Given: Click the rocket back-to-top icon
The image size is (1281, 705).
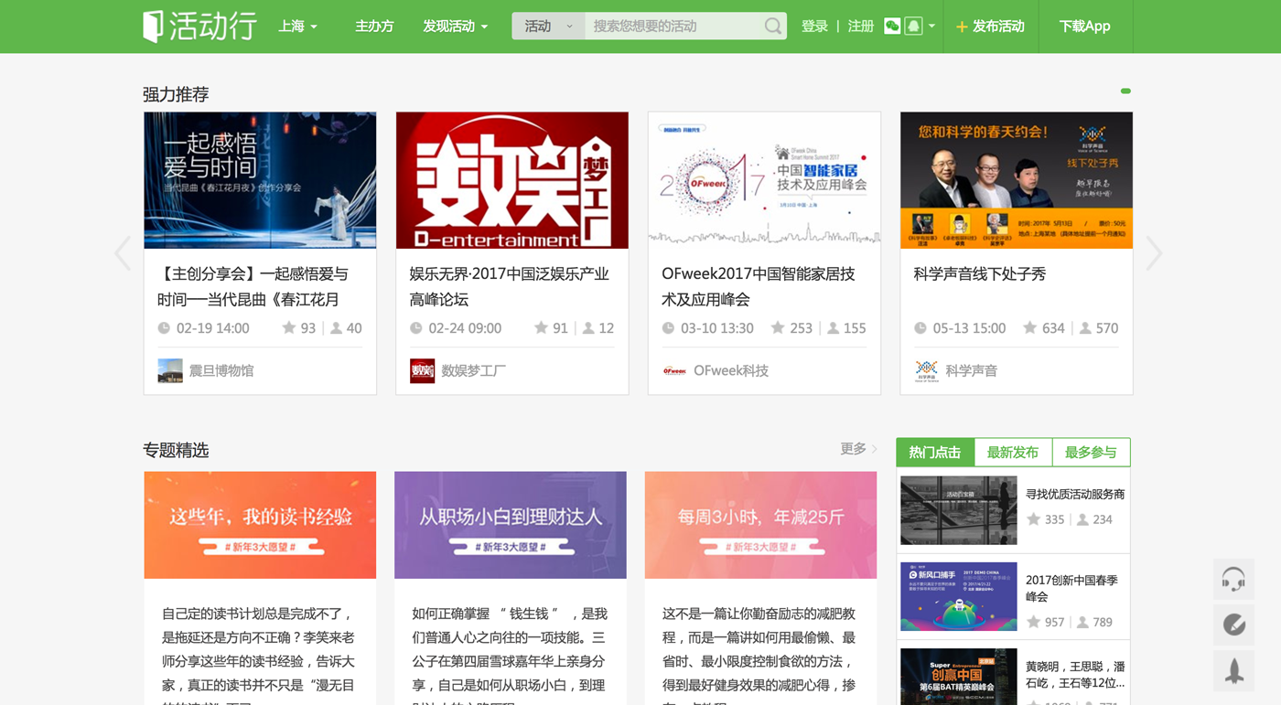Looking at the screenshot, I should pyautogui.click(x=1233, y=671).
